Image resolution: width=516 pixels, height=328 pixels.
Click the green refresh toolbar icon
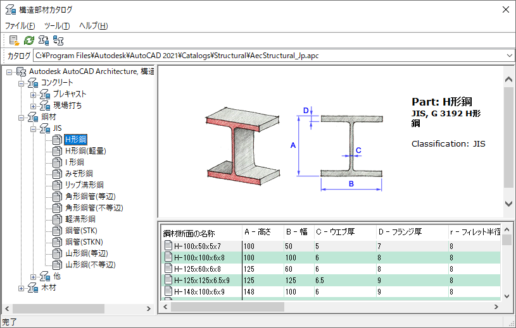tap(29, 40)
